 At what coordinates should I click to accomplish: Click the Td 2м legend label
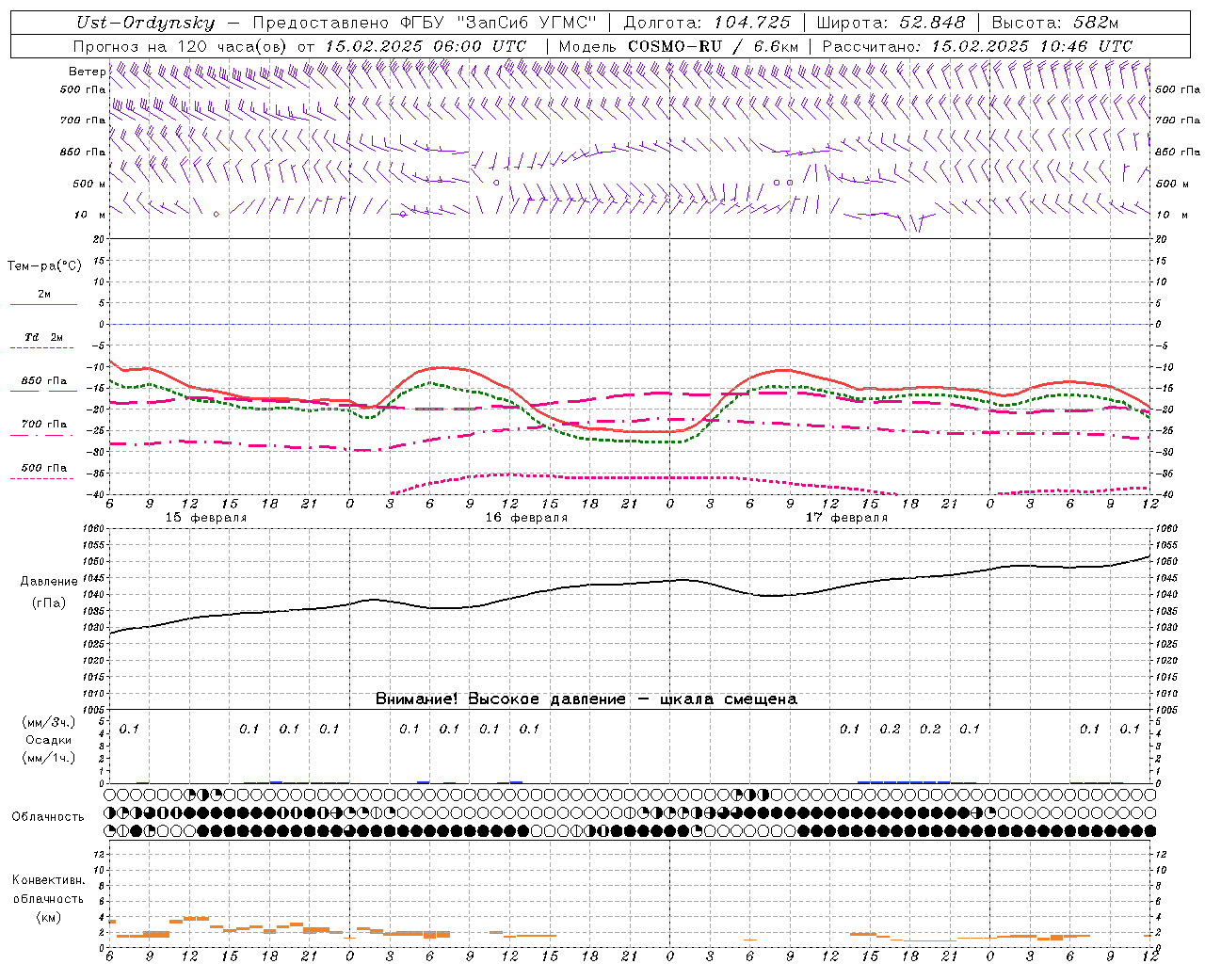(x=44, y=337)
